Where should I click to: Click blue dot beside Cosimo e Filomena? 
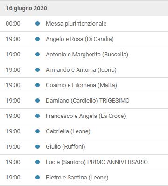37,85
